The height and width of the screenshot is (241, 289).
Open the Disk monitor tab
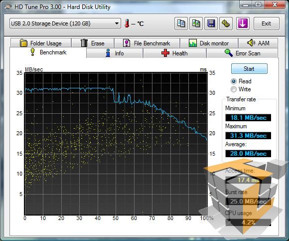209,43
